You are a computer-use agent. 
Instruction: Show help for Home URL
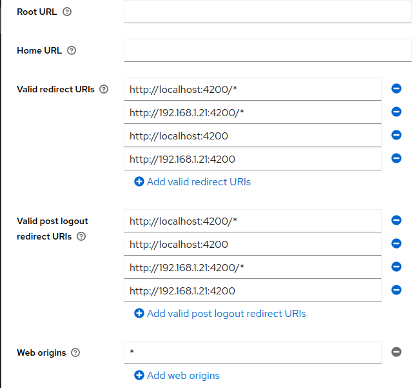tap(72, 50)
